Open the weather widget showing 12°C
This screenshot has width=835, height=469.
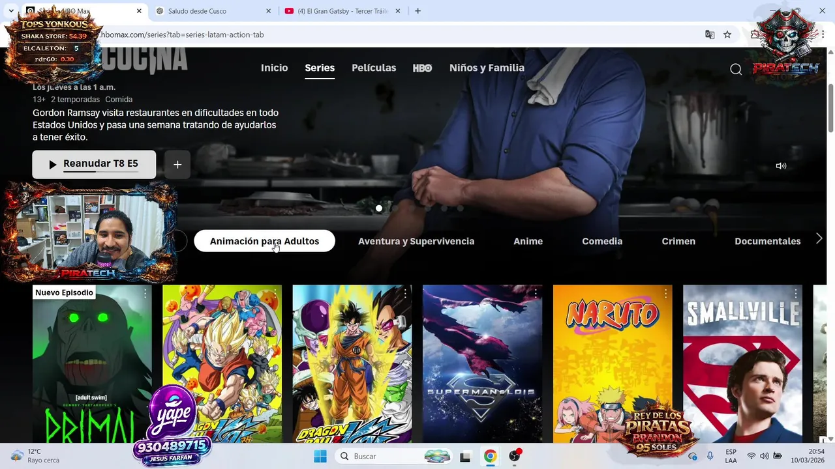pyautogui.click(x=35, y=455)
